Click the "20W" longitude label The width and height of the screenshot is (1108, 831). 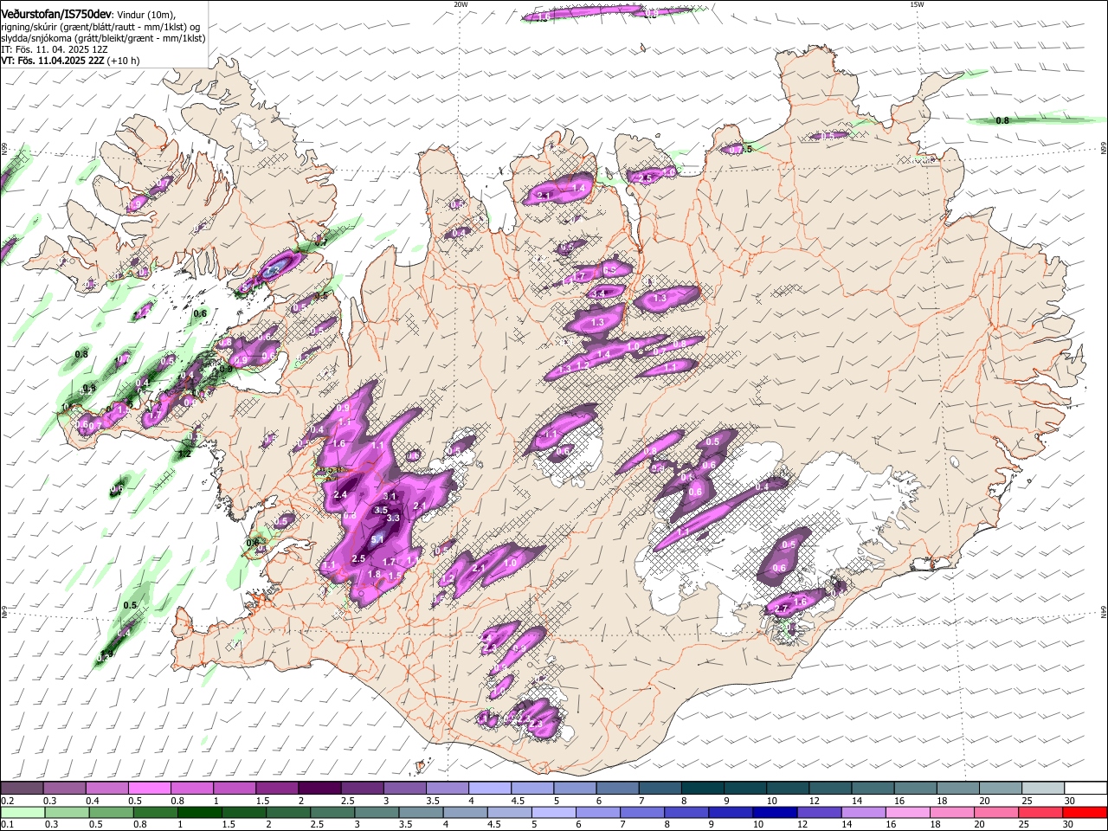coord(461,4)
